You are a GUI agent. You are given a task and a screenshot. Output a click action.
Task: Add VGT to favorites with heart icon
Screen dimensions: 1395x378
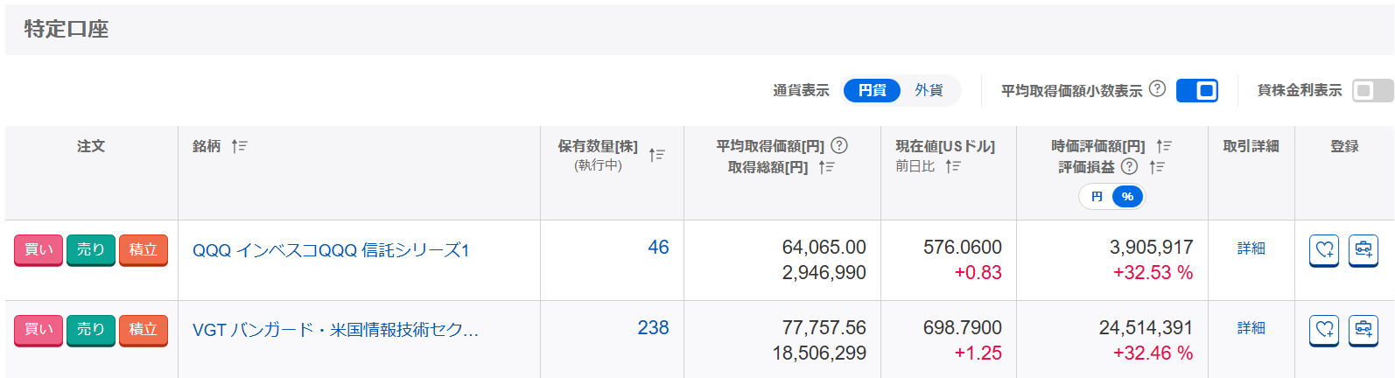[1324, 330]
